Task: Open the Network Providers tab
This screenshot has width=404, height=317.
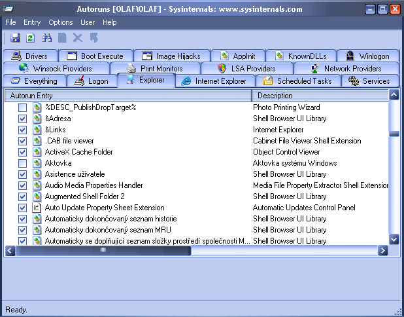Action: pos(346,68)
